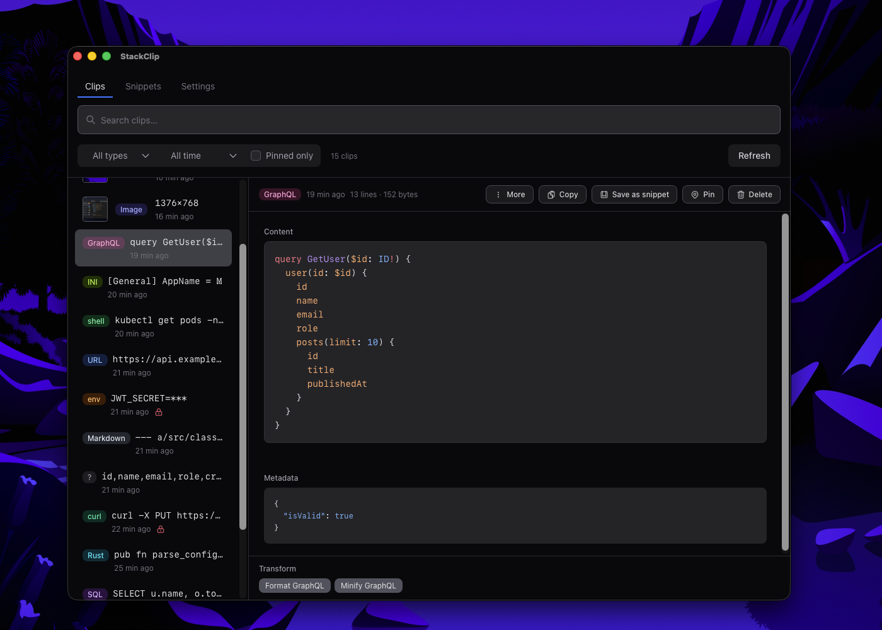Click the lock icon on the JWT_SECRET clip

pyautogui.click(x=158, y=412)
